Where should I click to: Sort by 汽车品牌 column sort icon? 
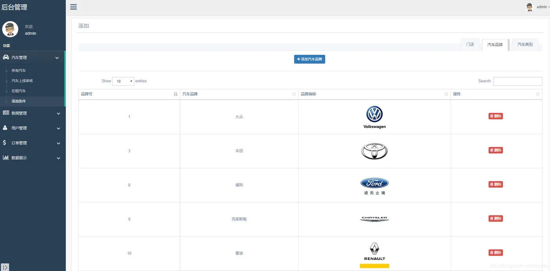[294, 94]
